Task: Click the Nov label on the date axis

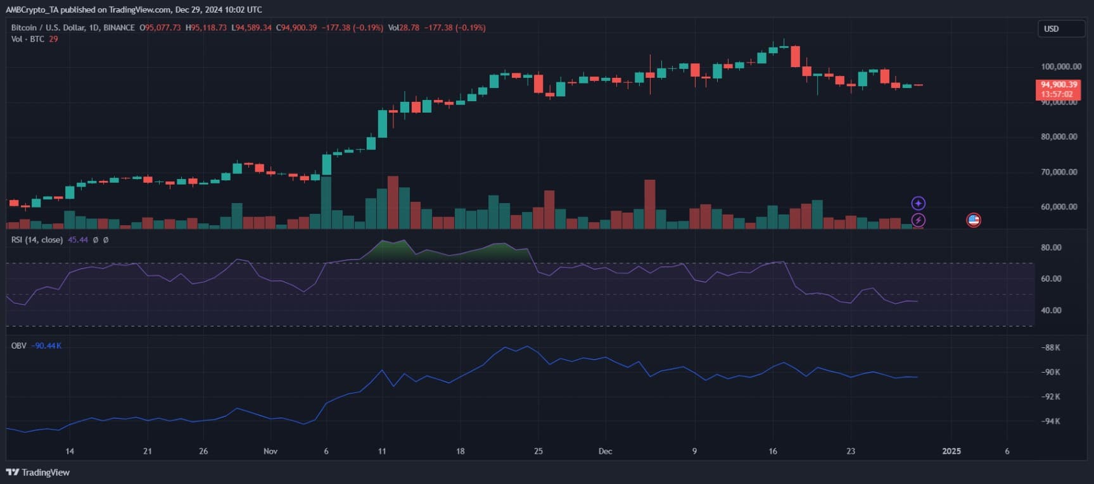Action: (270, 451)
